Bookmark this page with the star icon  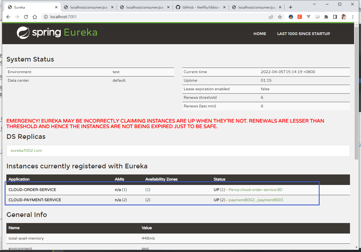(x=280, y=17)
